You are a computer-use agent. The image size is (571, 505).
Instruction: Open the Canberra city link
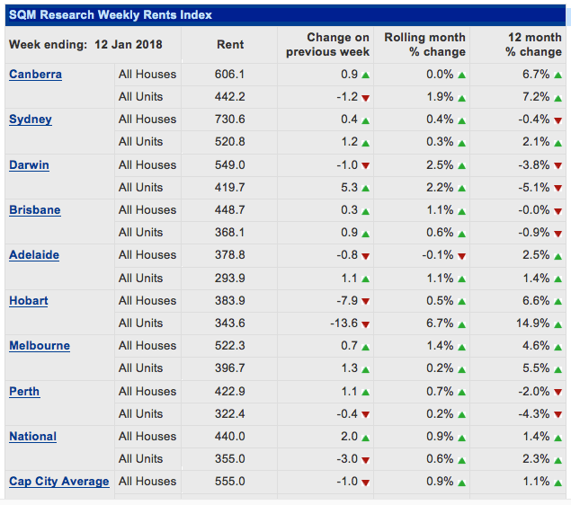coord(35,75)
